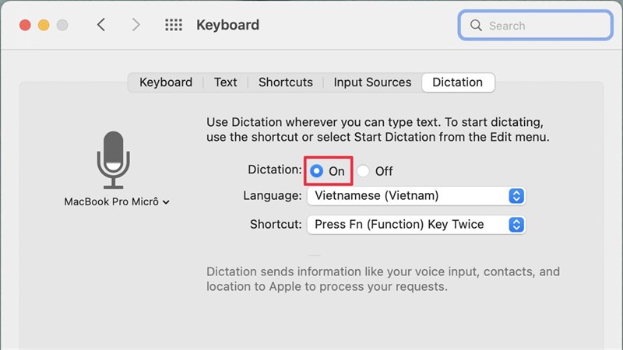Click the Language dropdown blue stepper arrows
Viewport: 623px width, 350px height.
point(516,196)
